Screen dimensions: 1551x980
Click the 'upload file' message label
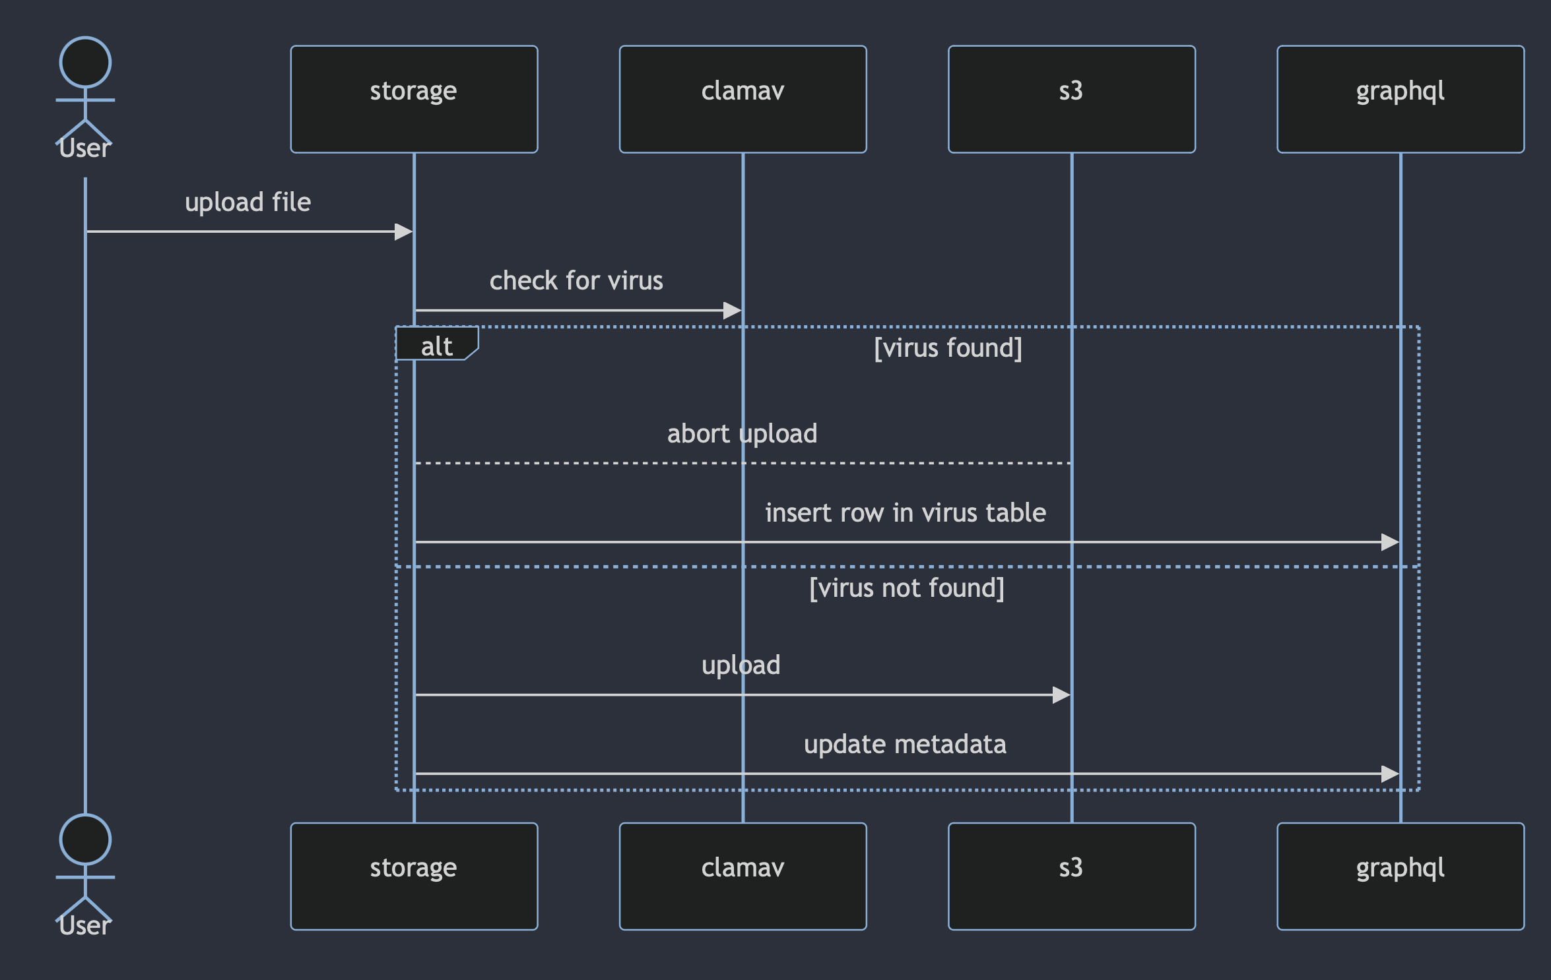[x=247, y=202]
